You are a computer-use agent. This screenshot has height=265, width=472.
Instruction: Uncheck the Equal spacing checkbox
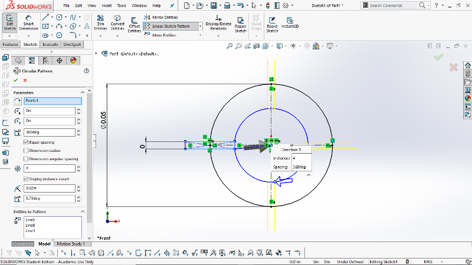click(25, 142)
